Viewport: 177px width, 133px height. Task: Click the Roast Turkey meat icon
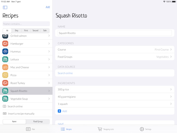(x=5, y=83)
